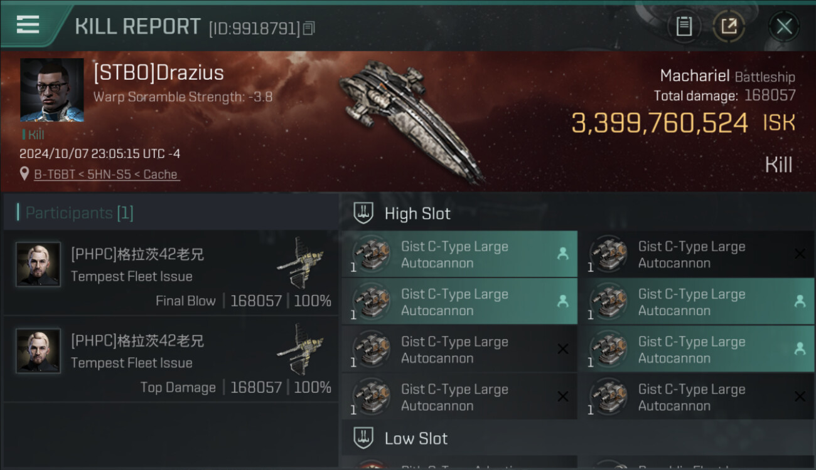Select the Top Damage participant row
This screenshot has width=816, height=470.
point(171,360)
